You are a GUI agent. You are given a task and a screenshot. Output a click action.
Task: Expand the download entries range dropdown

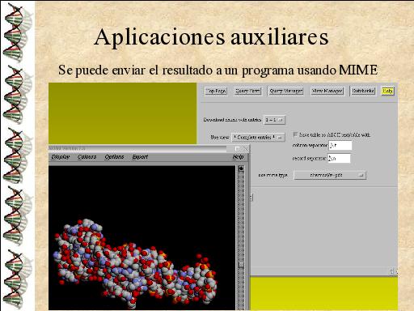[274, 120]
